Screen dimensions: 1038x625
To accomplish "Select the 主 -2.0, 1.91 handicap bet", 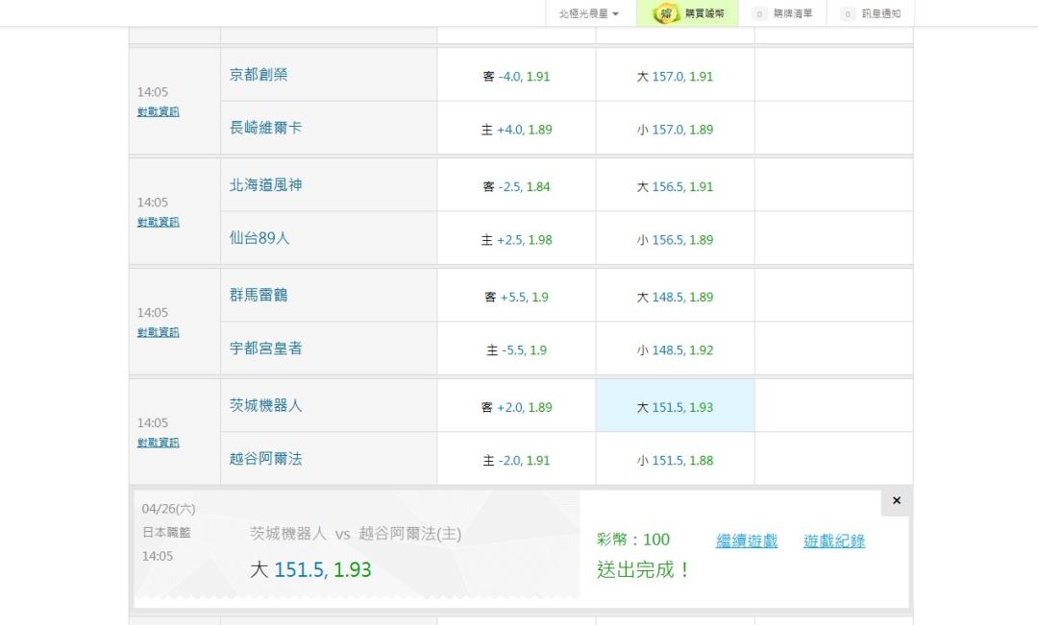I will click(x=516, y=461).
